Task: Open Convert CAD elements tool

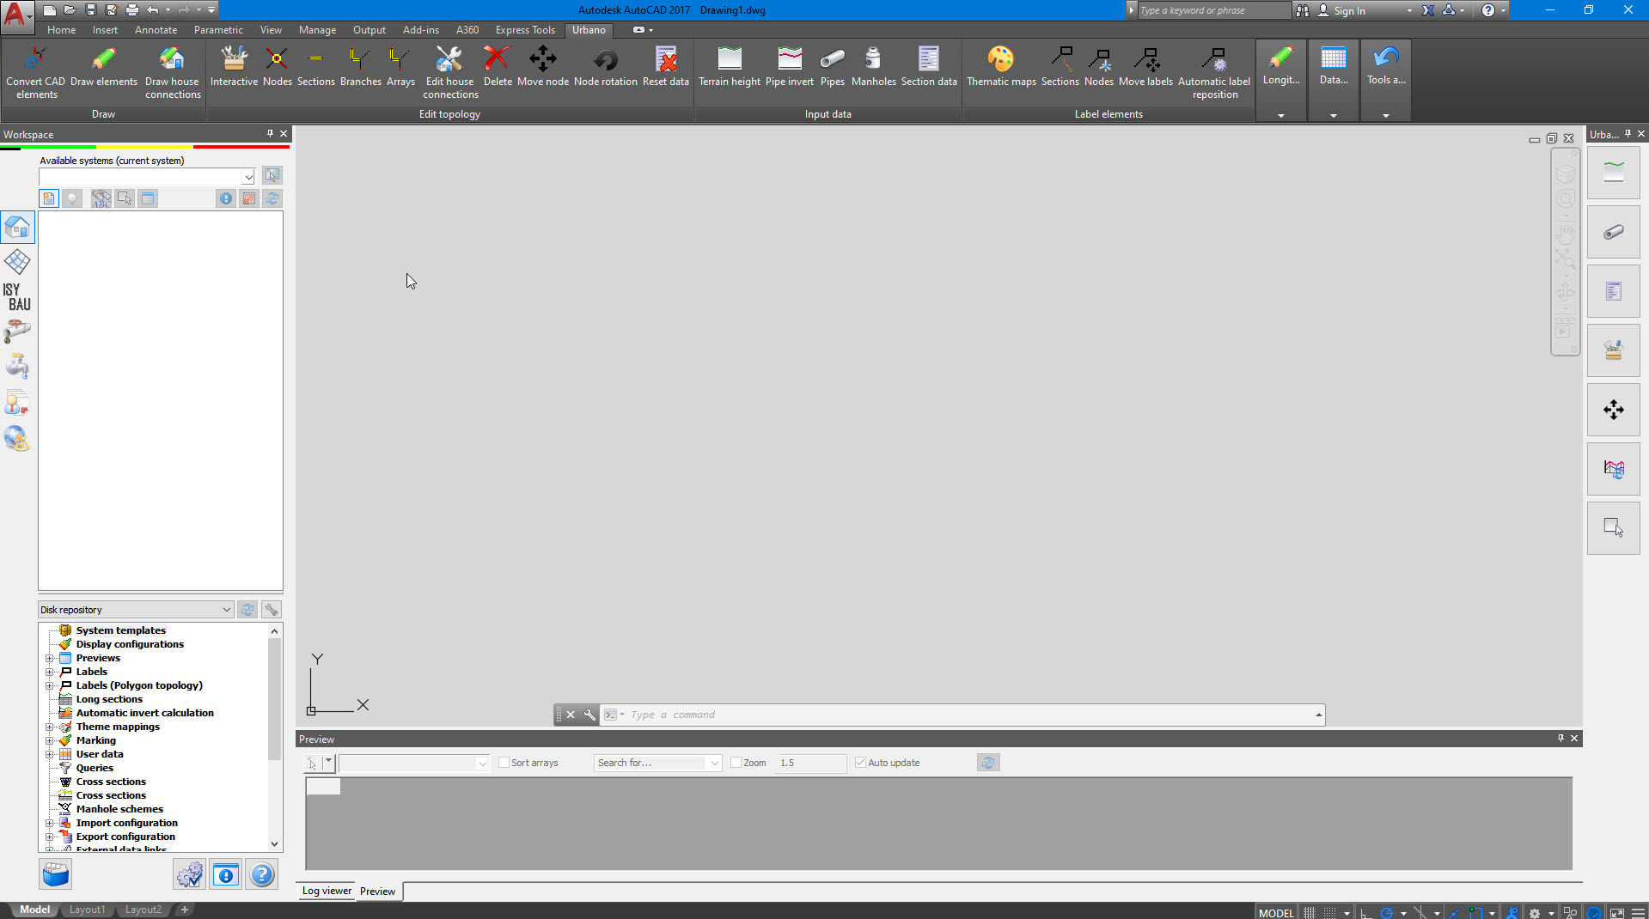Action: coord(36,72)
